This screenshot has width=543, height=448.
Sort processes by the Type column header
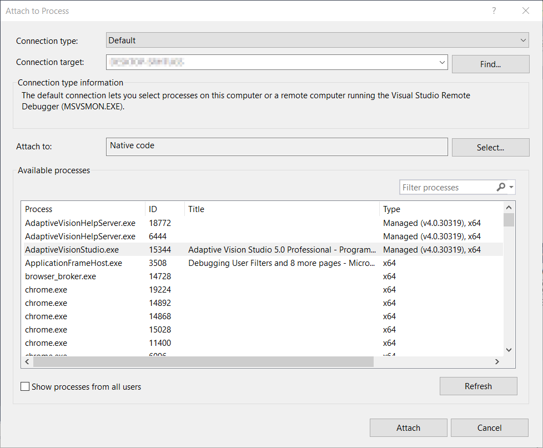coord(439,209)
